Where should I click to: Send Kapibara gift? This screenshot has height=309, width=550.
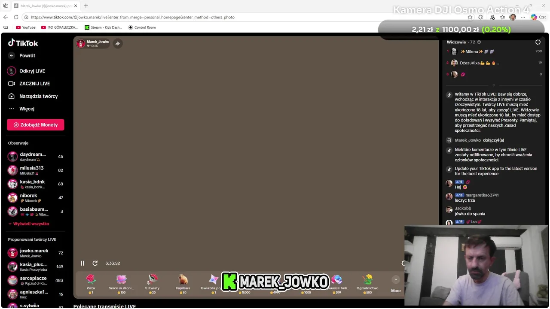coord(183,285)
